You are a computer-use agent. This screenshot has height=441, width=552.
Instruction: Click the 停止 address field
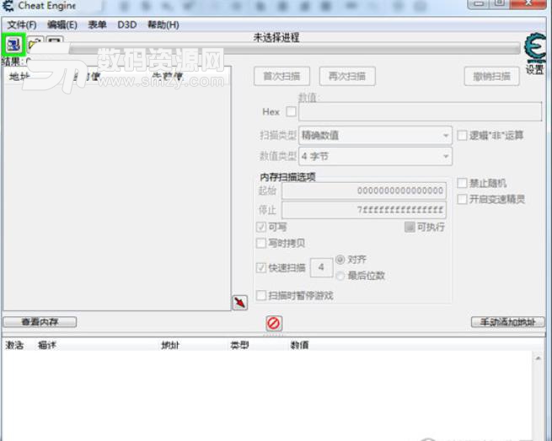click(364, 210)
